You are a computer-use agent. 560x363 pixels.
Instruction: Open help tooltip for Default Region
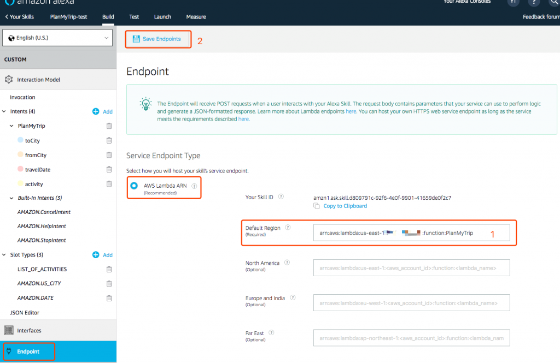click(x=288, y=228)
